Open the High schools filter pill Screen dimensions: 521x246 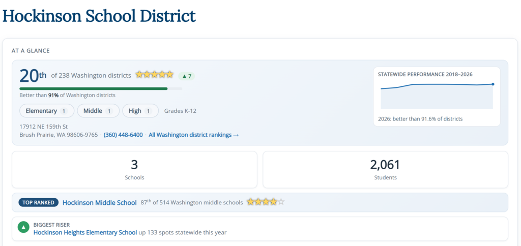point(140,111)
